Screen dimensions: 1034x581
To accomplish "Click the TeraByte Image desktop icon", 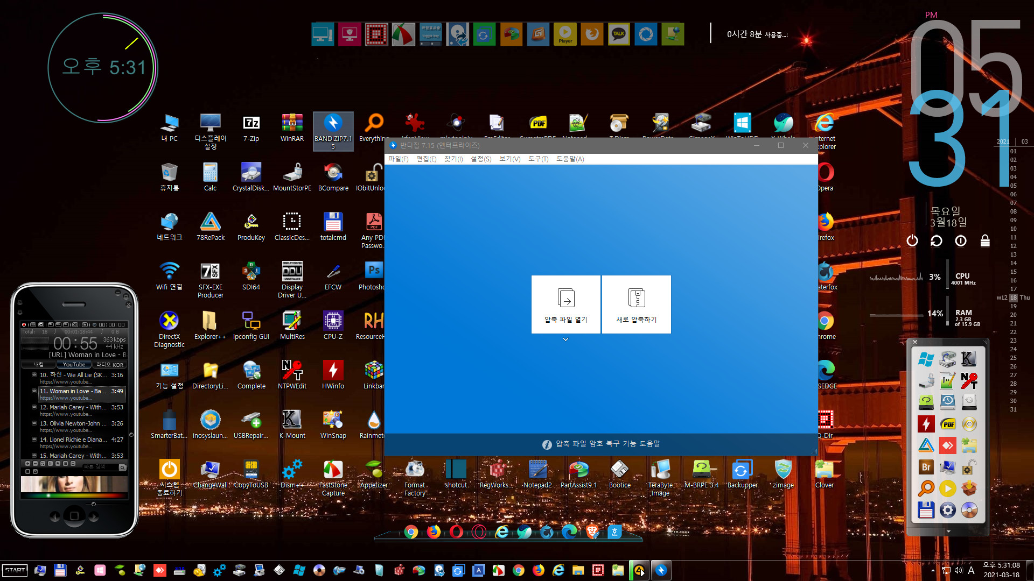I will (x=660, y=478).
